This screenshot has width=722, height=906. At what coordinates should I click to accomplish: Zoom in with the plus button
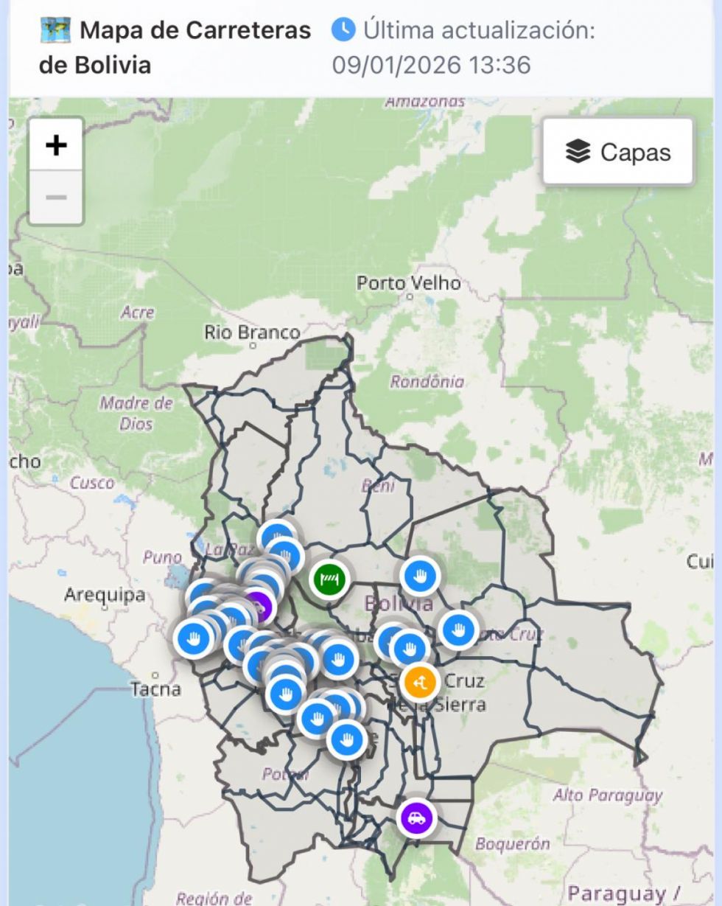click(x=56, y=145)
